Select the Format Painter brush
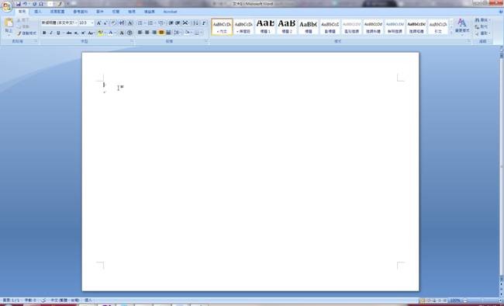This screenshot has width=504, height=306. [19, 33]
